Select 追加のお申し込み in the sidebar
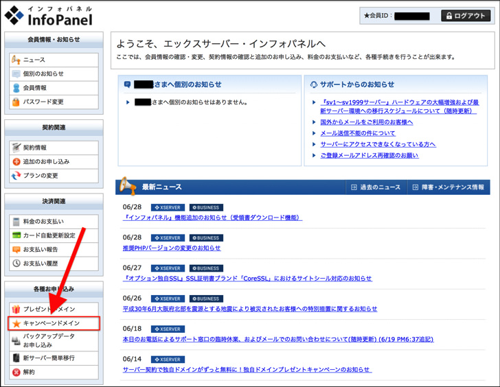This screenshot has height=387, width=500. (54, 162)
